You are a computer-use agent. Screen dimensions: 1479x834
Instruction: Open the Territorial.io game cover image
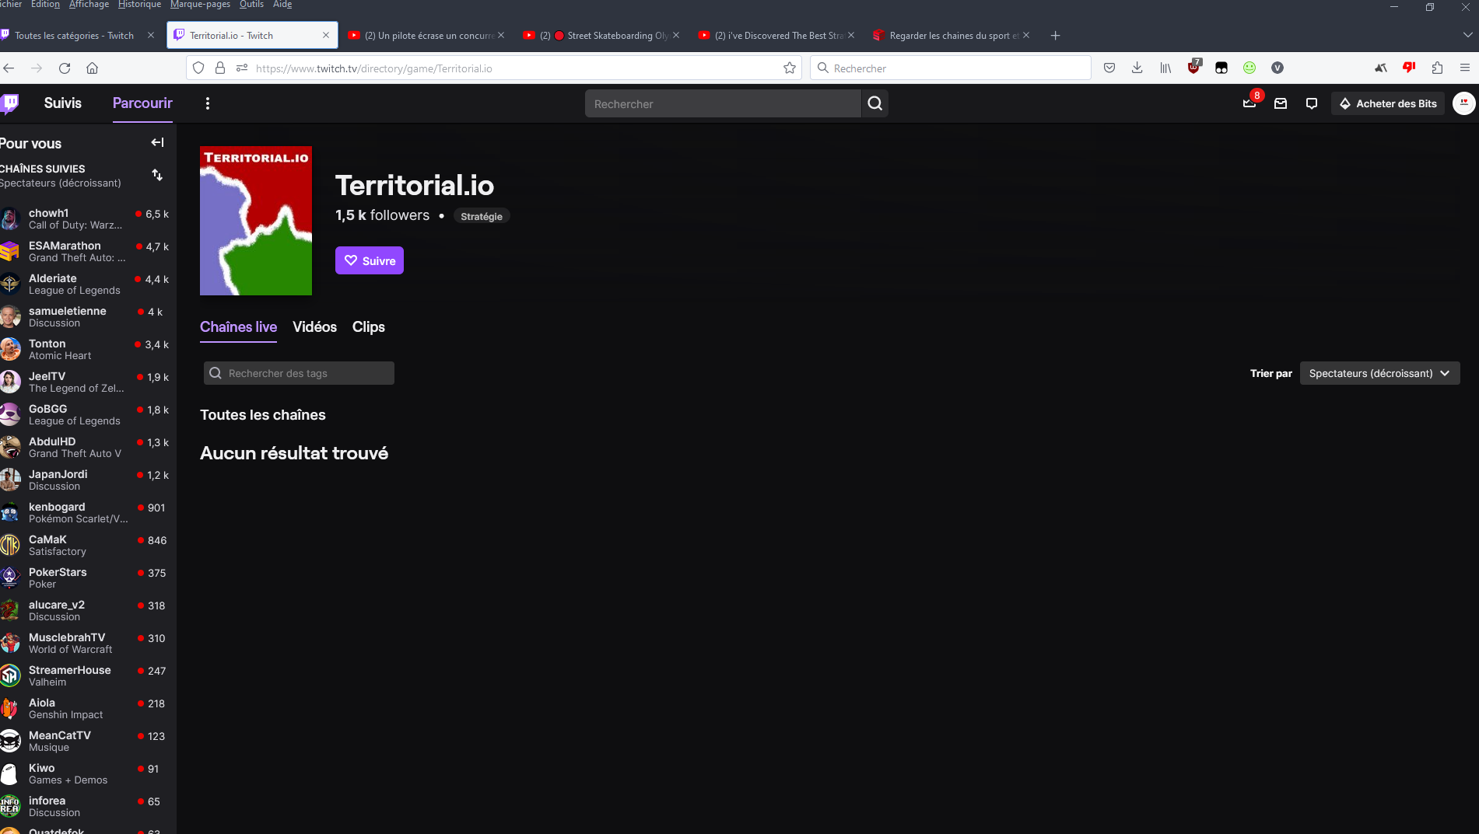[256, 221]
